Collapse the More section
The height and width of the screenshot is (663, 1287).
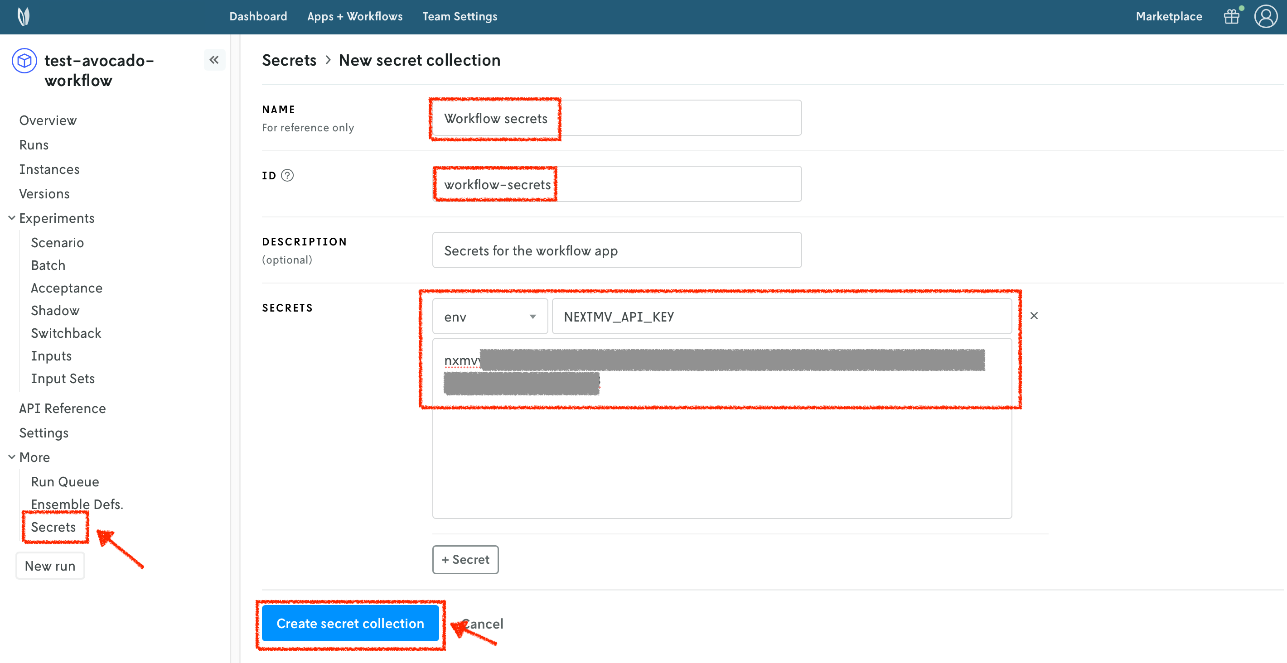click(12, 457)
